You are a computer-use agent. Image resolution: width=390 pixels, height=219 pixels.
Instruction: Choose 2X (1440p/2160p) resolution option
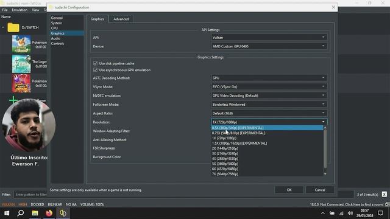267,148
